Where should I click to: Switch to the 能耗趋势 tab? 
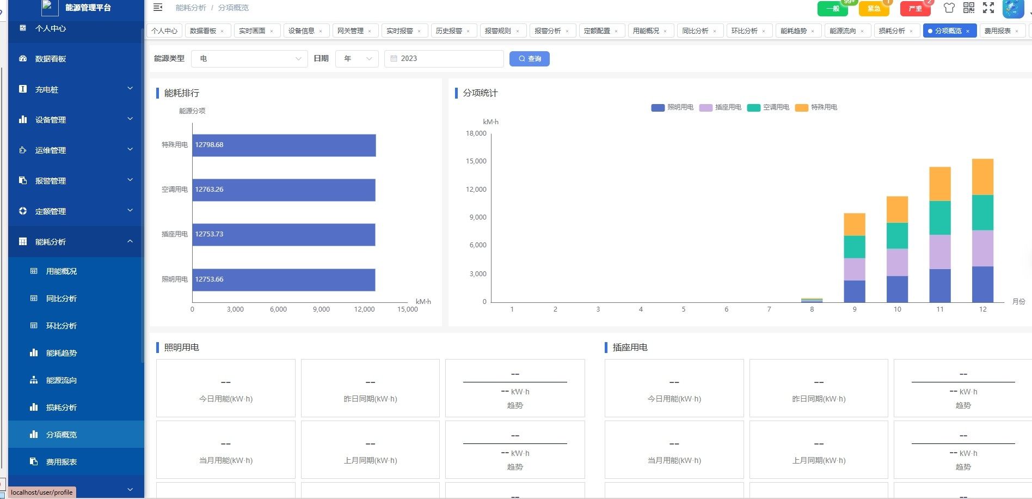pyautogui.click(x=794, y=31)
